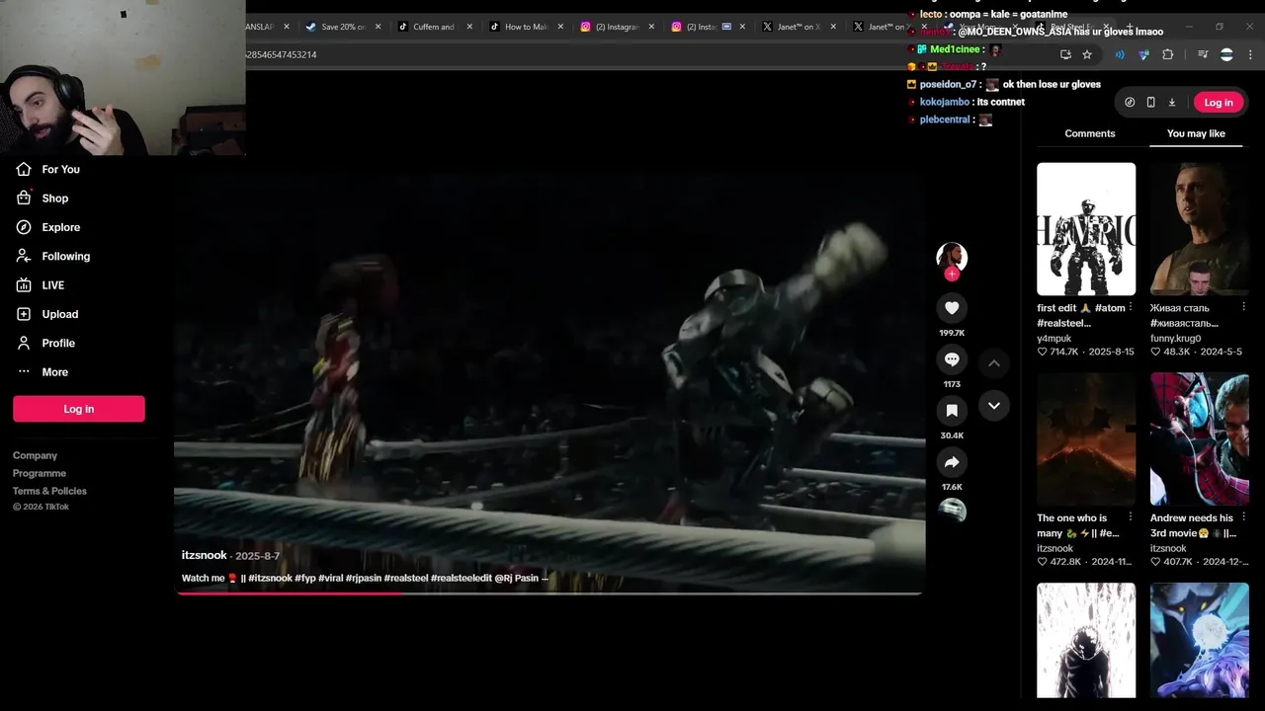This screenshot has width=1265, height=711.
Task: Switch to 'Save 20% on' Steam tab
Action: pyautogui.click(x=342, y=27)
